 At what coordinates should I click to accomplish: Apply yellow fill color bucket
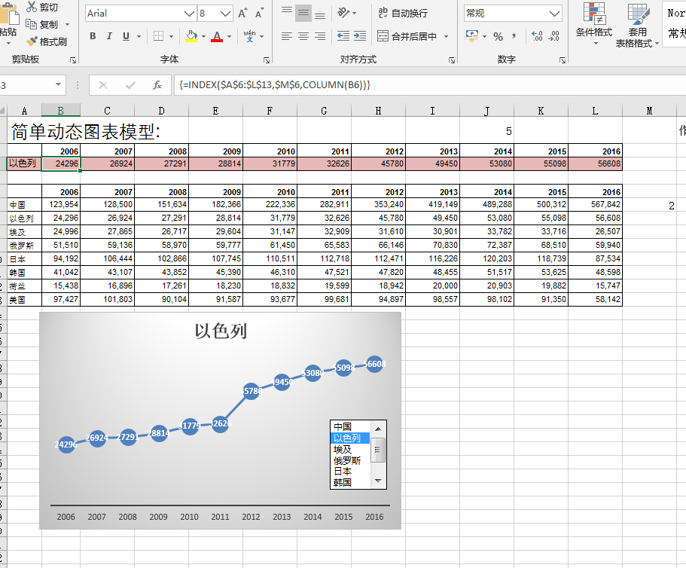point(191,36)
